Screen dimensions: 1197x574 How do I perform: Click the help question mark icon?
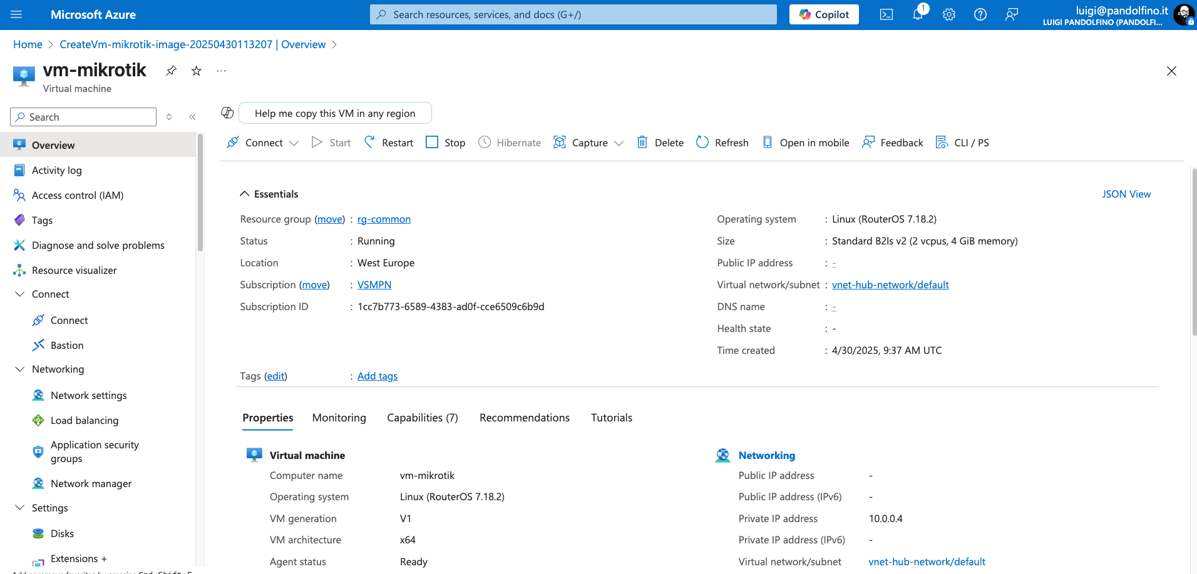[x=980, y=14]
